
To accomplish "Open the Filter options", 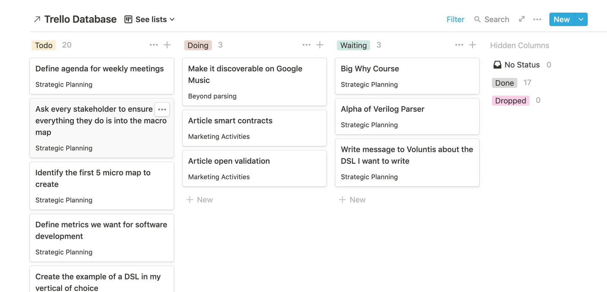I will tap(455, 19).
